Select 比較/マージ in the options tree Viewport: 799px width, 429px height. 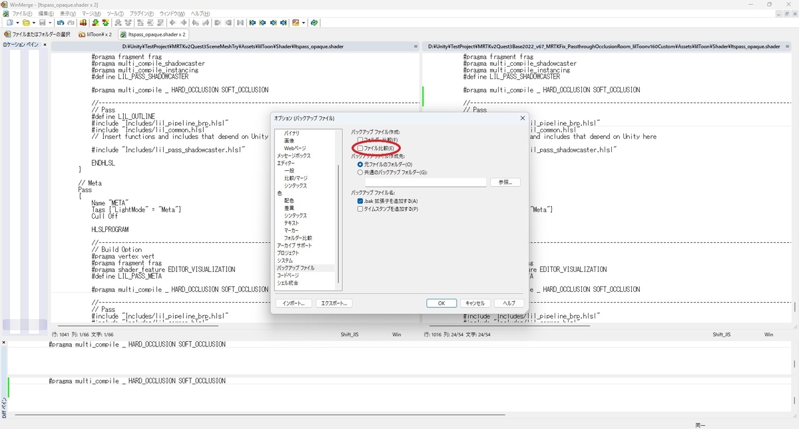coord(296,178)
